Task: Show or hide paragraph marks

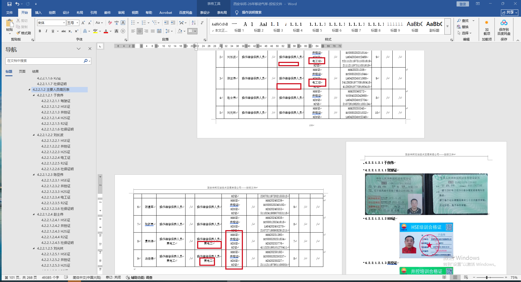Action: [202, 23]
